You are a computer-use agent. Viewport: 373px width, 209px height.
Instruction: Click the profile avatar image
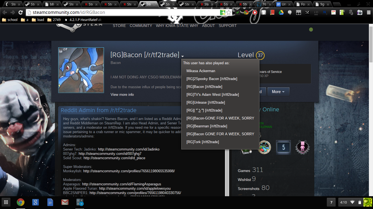click(x=81, y=70)
